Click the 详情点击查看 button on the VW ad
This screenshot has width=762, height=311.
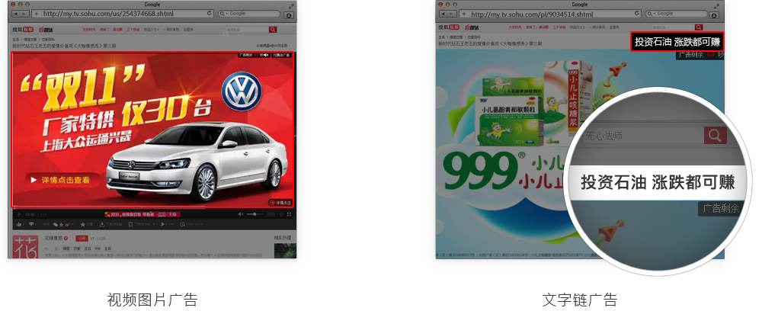(61, 181)
